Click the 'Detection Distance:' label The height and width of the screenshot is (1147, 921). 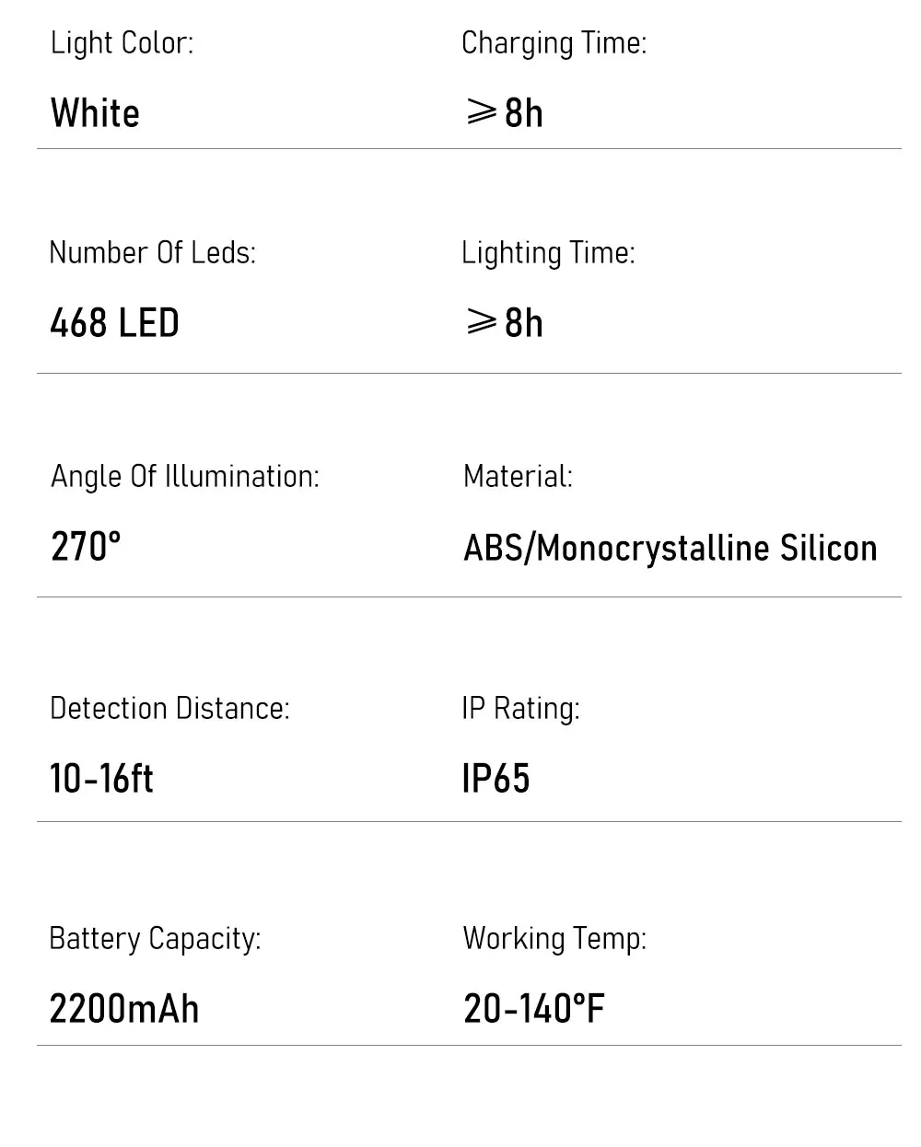(169, 708)
